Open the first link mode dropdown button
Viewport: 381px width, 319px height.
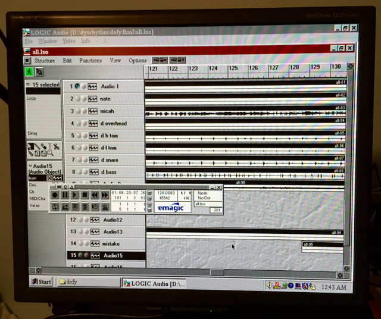160,60
